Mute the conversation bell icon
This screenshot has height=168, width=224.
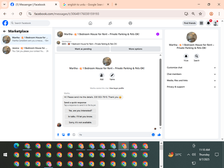coord(186,56)
